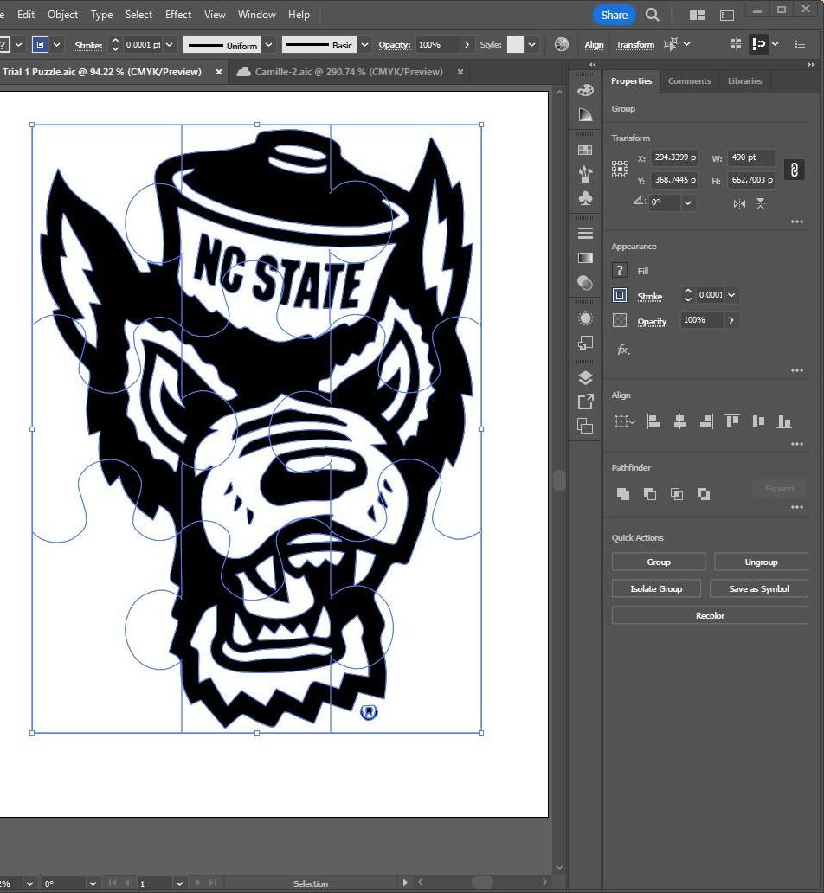The image size is (824, 893).
Task: Click the Pathfinder Unite shape icon
Action: coord(622,494)
